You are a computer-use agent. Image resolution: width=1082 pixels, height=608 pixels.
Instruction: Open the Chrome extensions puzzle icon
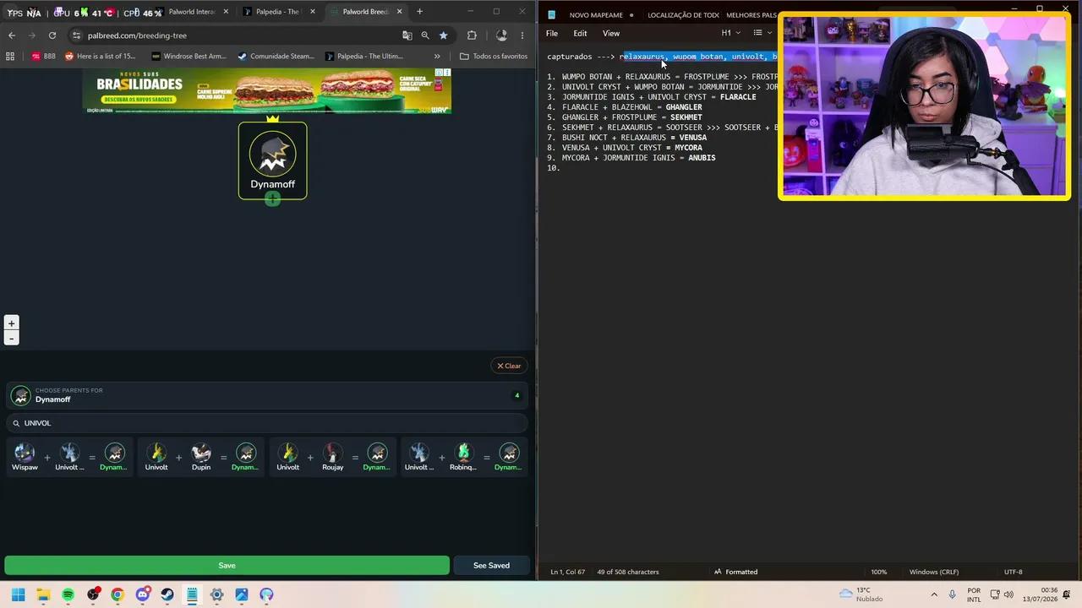pos(472,35)
